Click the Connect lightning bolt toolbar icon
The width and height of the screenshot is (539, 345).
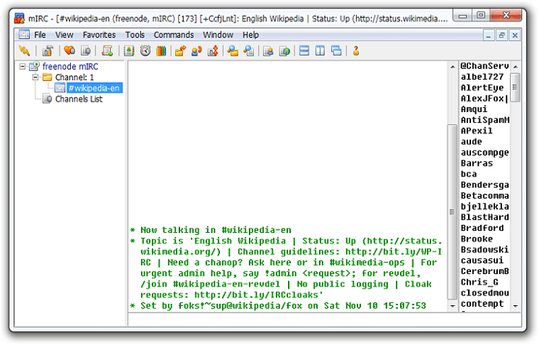tap(25, 51)
